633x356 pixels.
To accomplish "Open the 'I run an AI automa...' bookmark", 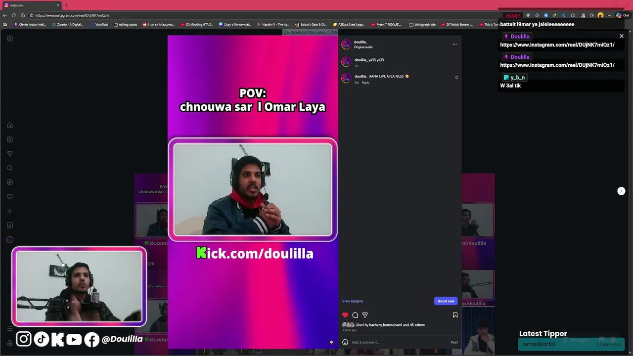I will (x=159, y=24).
